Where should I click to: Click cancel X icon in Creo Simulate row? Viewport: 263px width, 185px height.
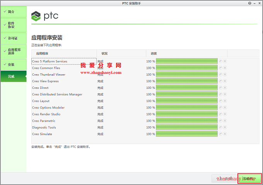pos(225,134)
